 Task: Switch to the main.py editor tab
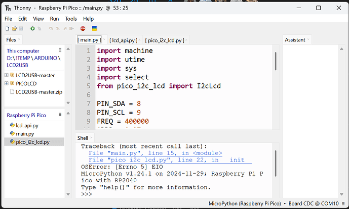point(89,40)
